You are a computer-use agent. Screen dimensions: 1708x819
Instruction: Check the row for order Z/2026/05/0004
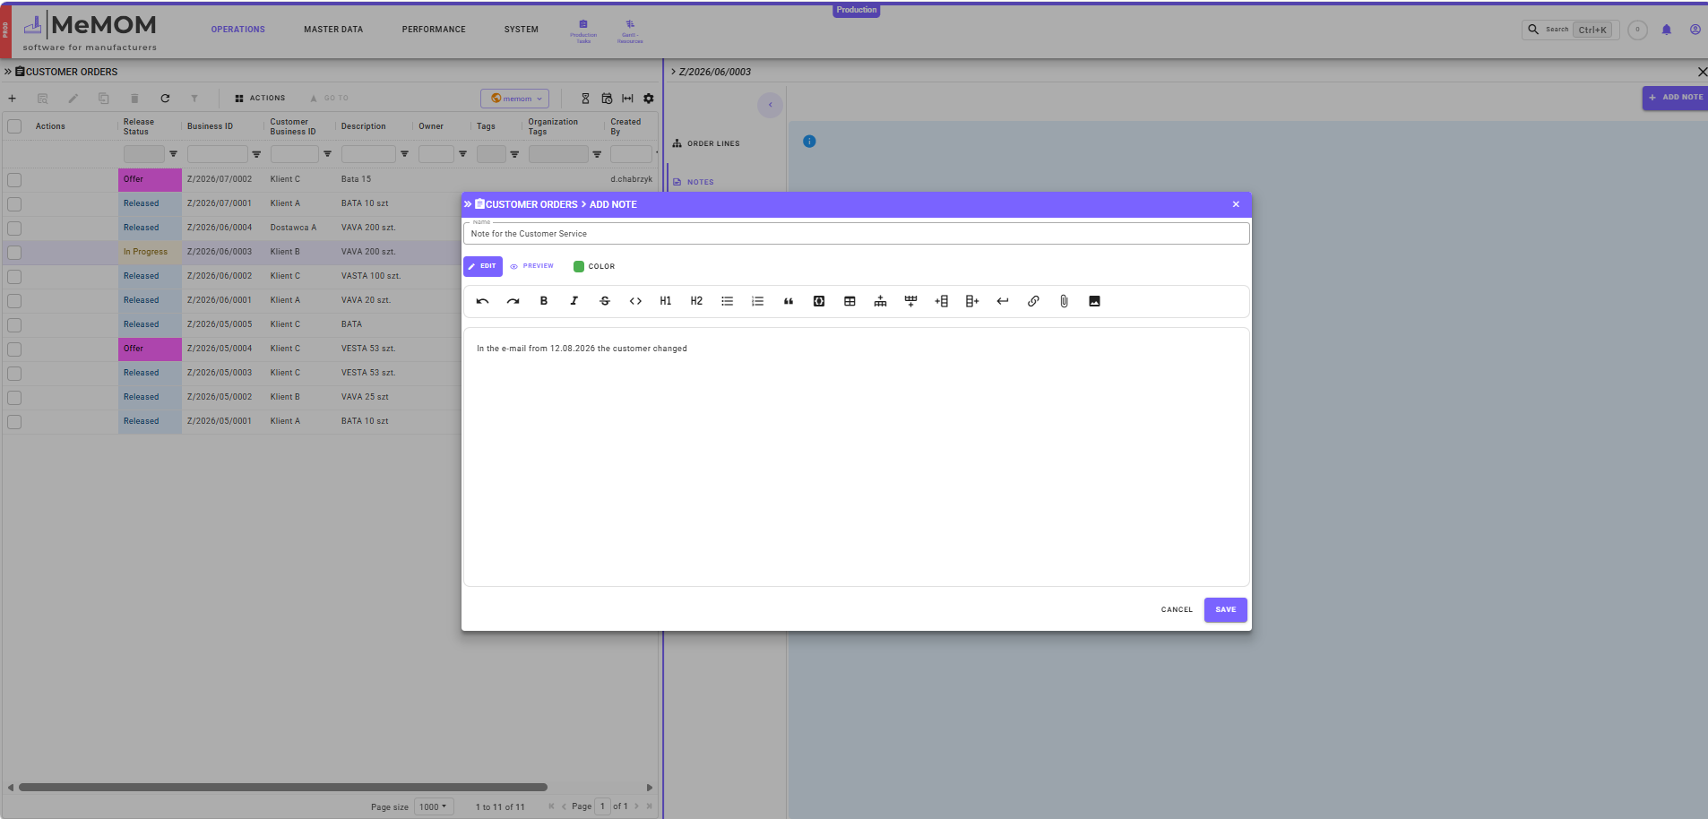[14, 349]
